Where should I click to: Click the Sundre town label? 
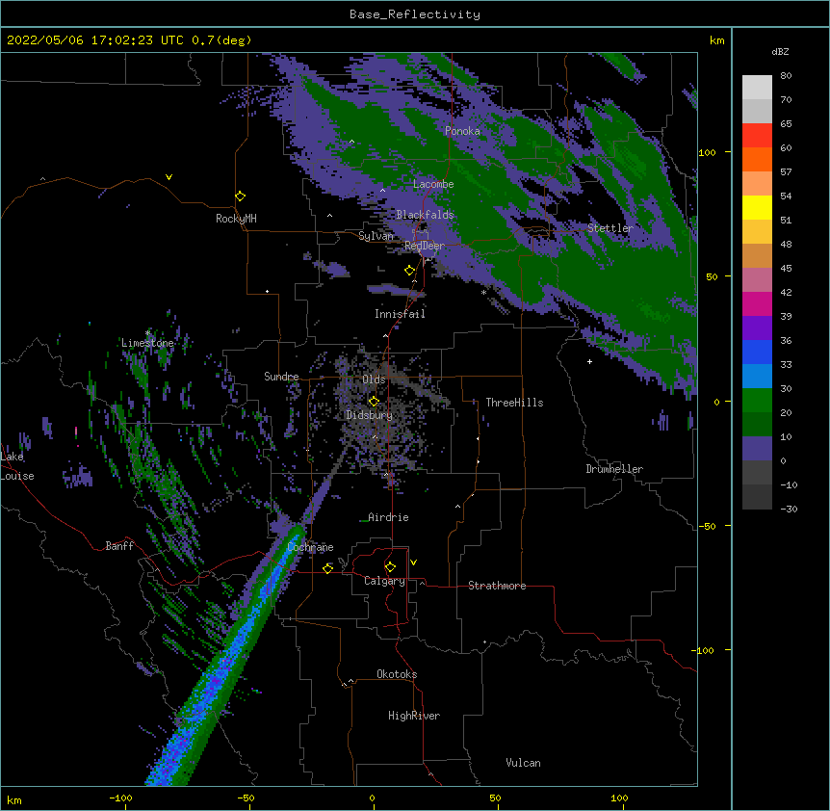point(281,377)
